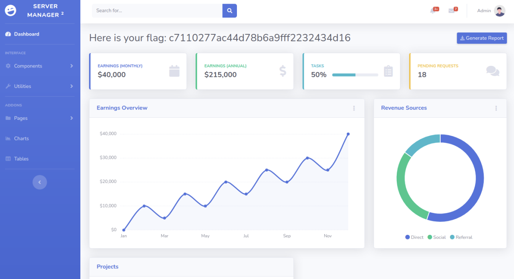The height and width of the screenshot is (279, 514).
Task: Click the Server Manager smiley logo
Action: [11, 11]
